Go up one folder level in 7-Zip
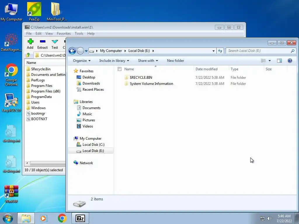This screenshot has height=224, width=299. pyautogui.click(x=28, y=55)
